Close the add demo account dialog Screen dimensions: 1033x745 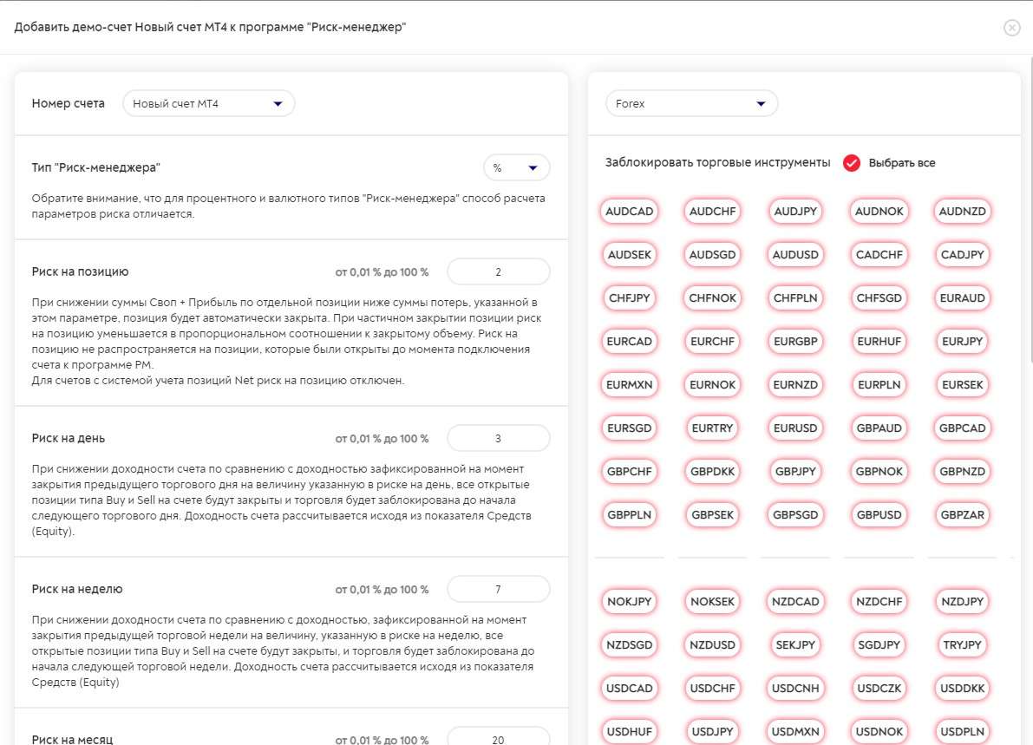coord(1012,27)
